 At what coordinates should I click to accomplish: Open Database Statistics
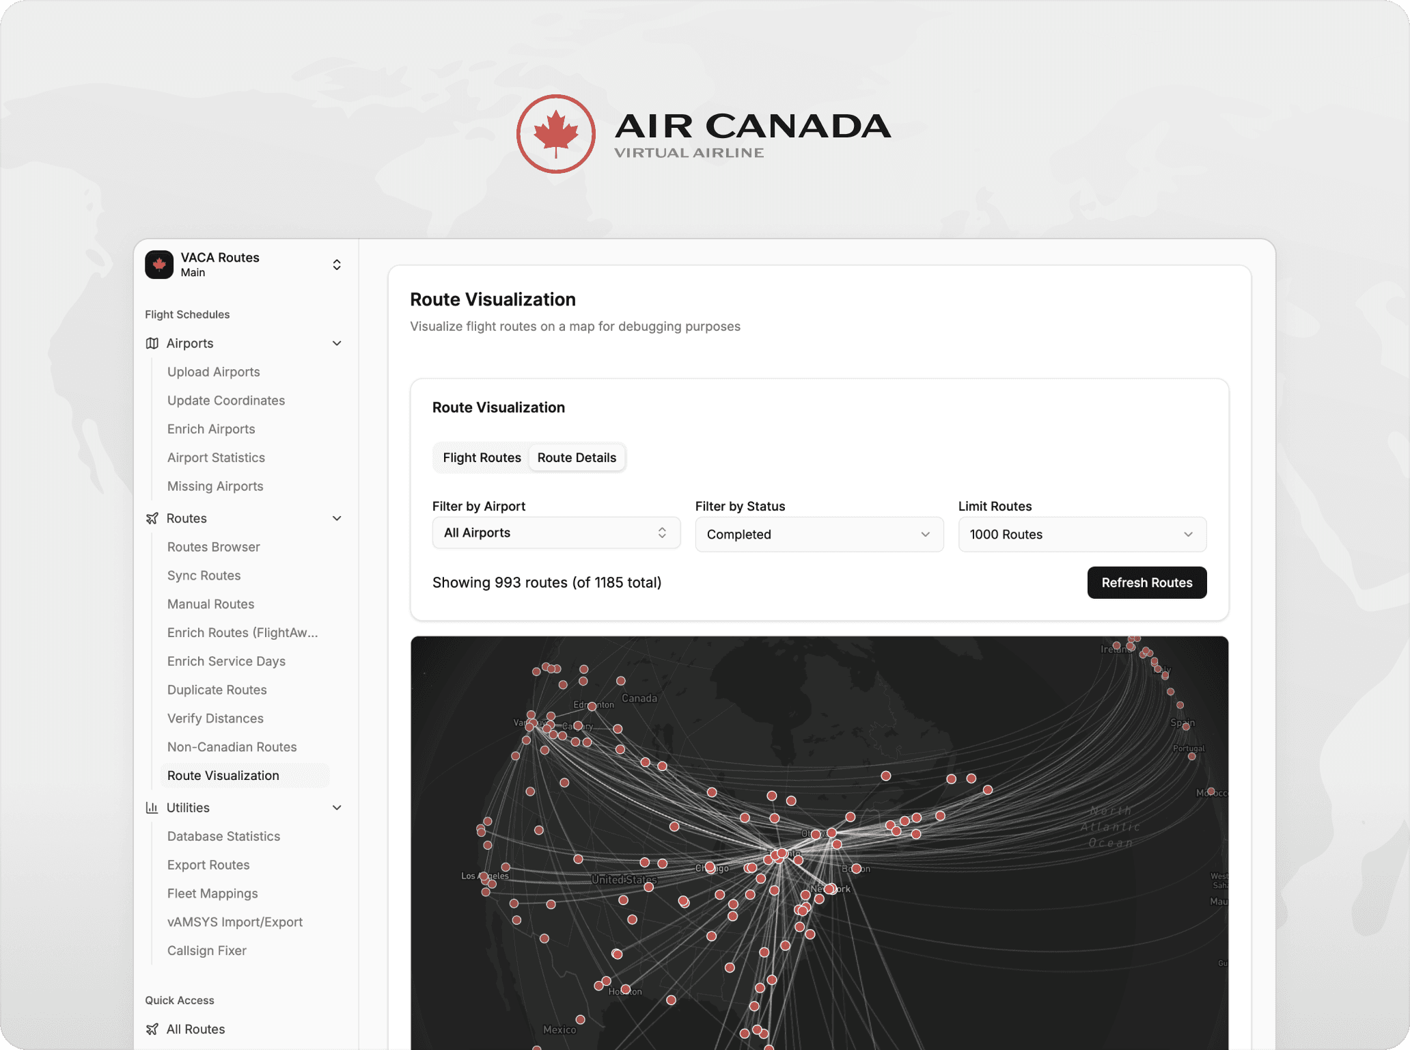[224, 837]
